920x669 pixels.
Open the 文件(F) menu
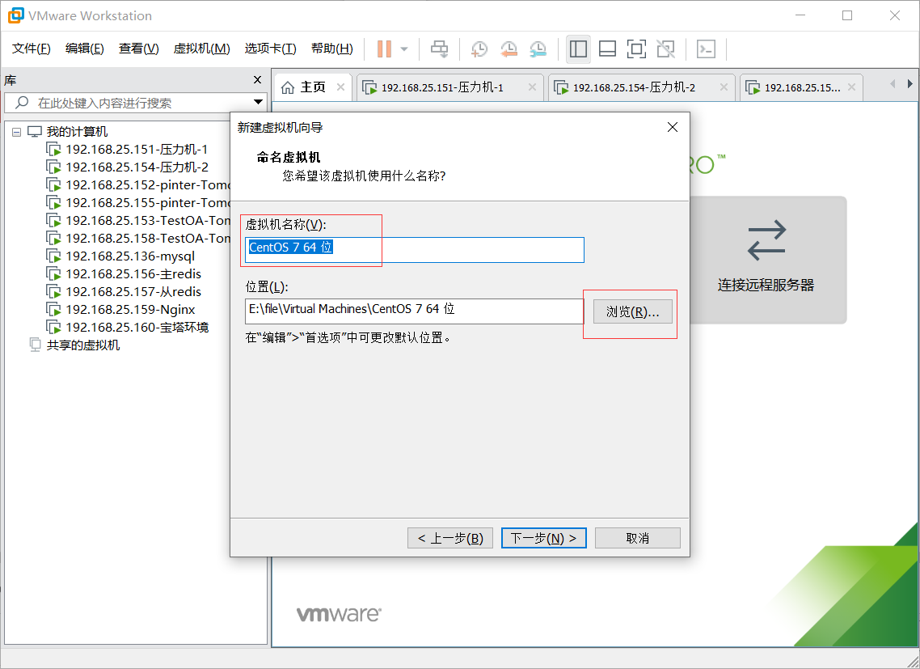pos(31,49)
